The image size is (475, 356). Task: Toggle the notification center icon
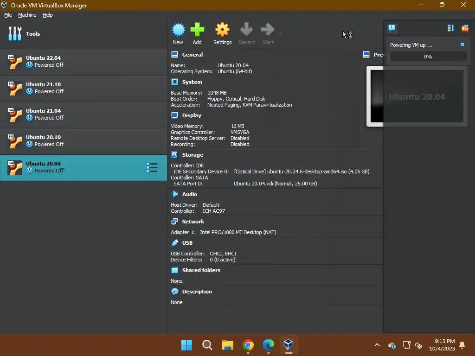click(392, 28)
